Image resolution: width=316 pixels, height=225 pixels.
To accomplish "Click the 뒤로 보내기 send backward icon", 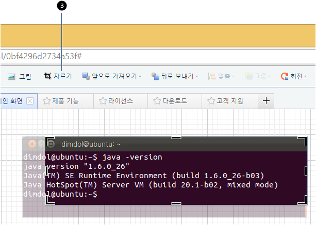I will click(x=155, y=76).
